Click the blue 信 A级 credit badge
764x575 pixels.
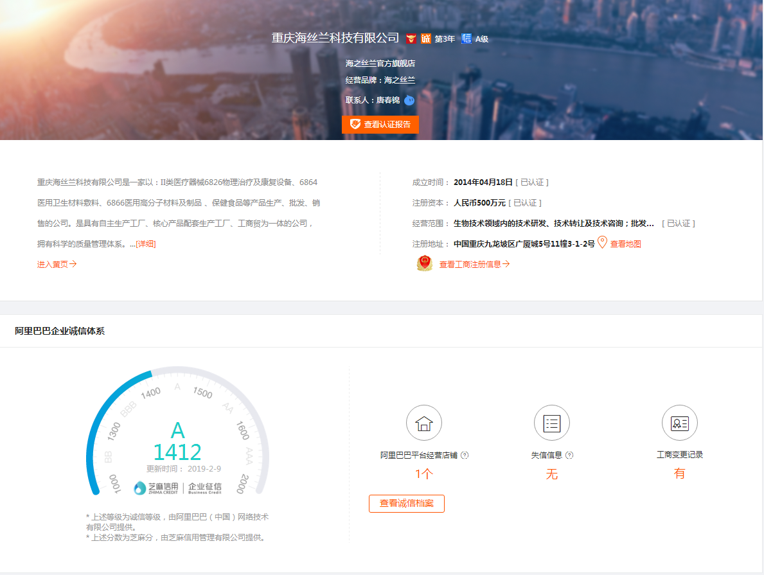tap(466, 39)
